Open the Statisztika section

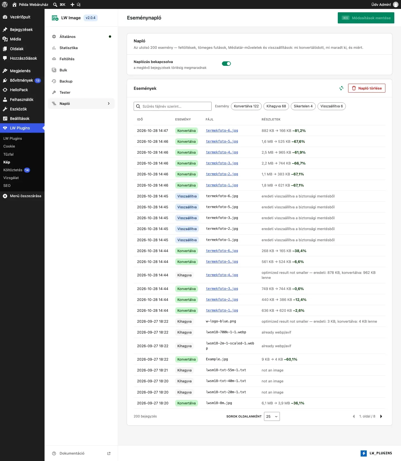pos(81,48)
